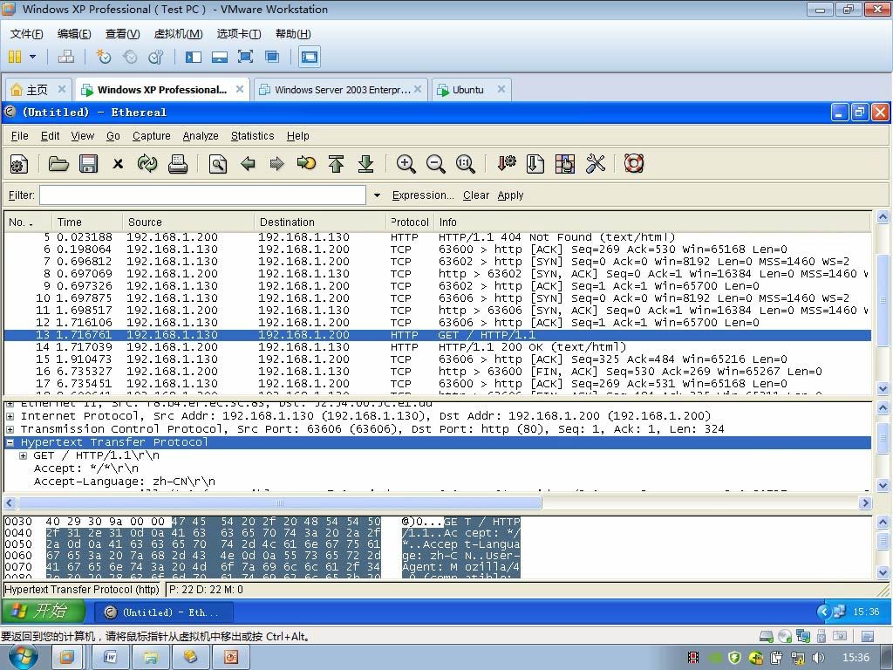The width and height of the screenshot is (893, 670).
Task: Close the capture file via X toolbar icon
Action: point(118,164)
